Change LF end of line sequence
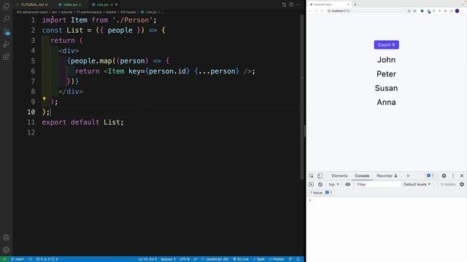This screenshot has height=262, width=467. pos(195,259)
